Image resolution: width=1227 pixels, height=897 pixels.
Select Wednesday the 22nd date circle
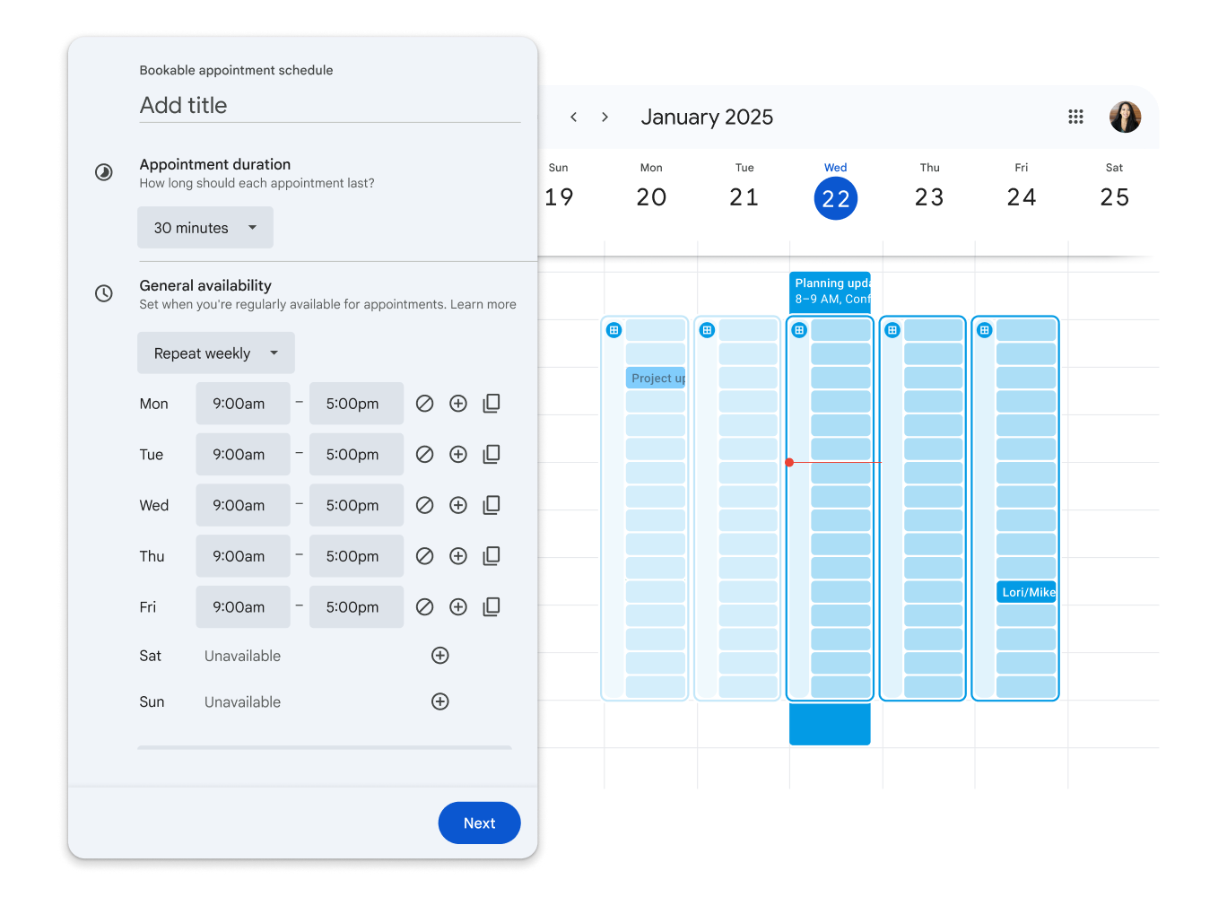(x=835, y=198)
